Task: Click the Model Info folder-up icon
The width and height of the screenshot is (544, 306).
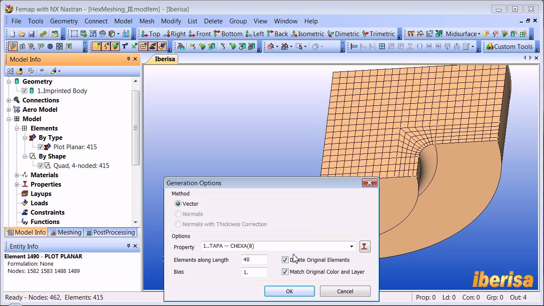Action: point(20,71)
